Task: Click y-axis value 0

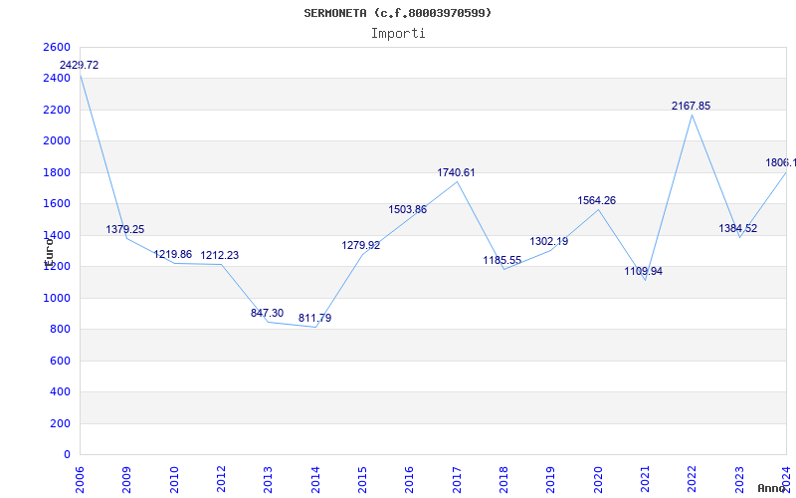Action: click(67, 455)
